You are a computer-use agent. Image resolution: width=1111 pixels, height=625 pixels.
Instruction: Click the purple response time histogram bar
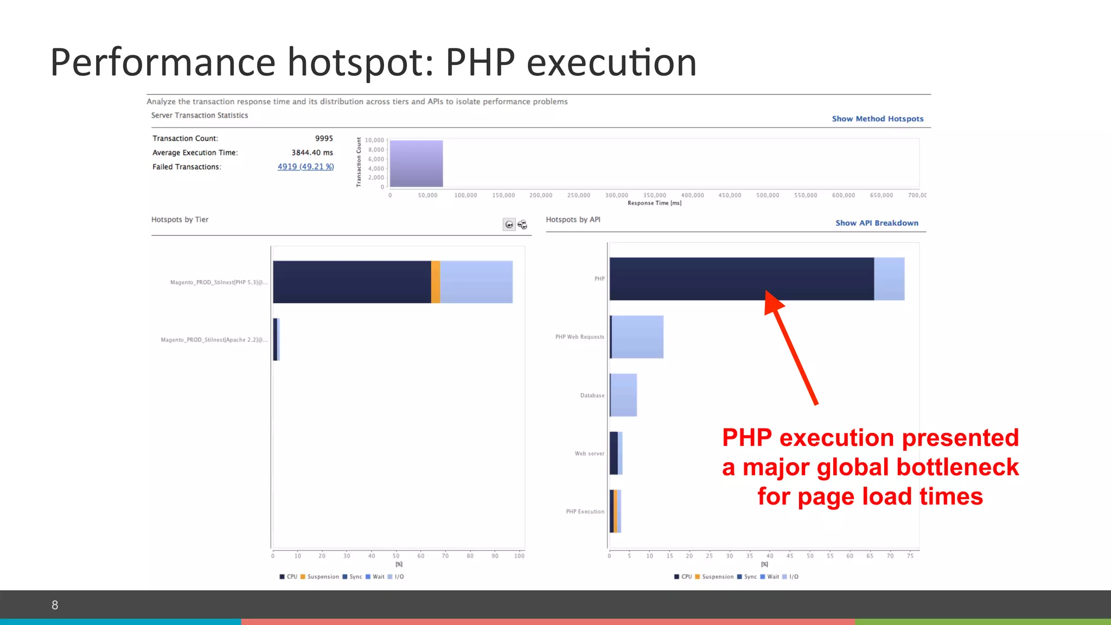417,163
